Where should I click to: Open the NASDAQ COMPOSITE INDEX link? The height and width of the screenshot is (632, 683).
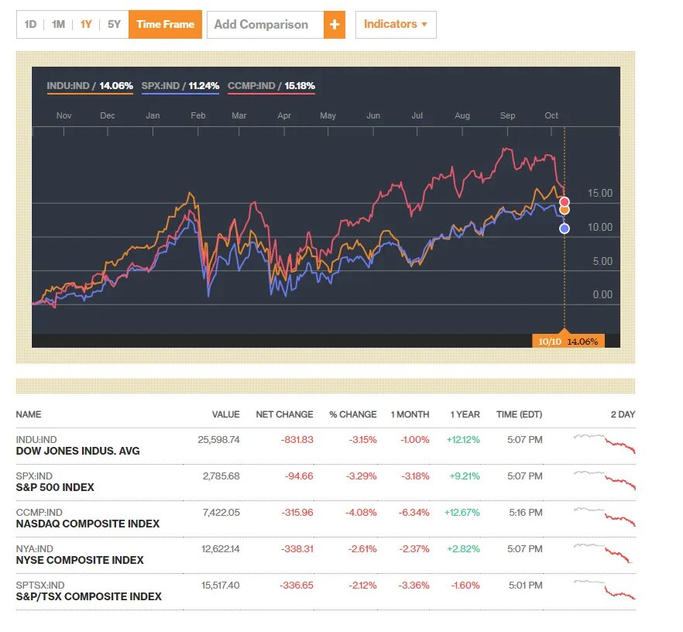coord(88,524)
